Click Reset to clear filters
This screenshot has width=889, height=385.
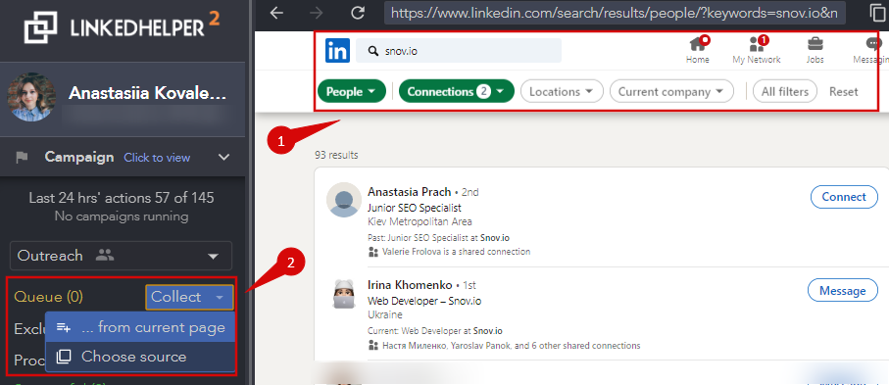[844, 91]
